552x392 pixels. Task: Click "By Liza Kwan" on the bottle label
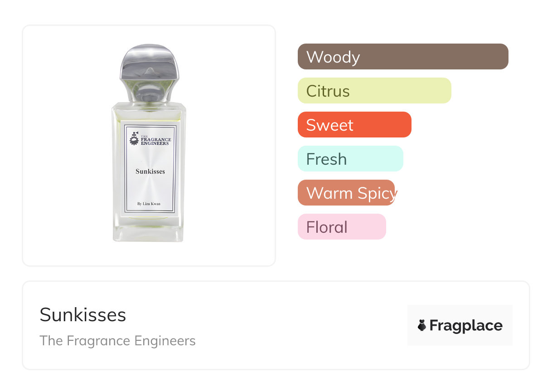[149, 204]
